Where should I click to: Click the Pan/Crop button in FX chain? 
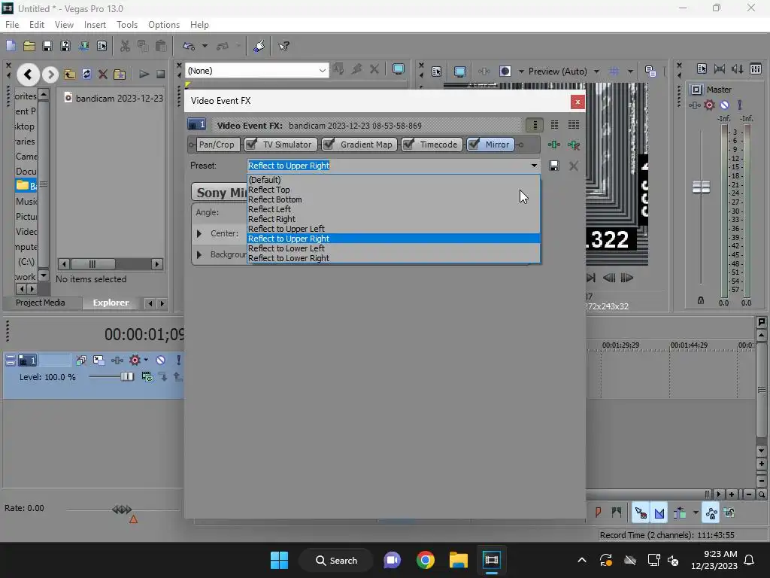point(217,144)
